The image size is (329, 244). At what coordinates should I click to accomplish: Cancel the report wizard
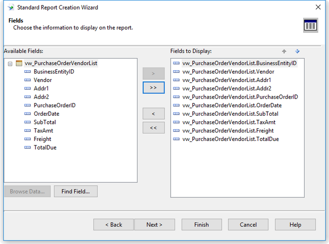coord(248,224)
